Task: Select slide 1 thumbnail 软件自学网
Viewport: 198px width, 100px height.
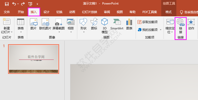Action: pos(34,59)
